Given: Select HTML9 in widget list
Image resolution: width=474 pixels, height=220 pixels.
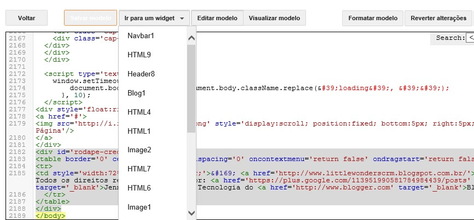Looking at the screenshot, I should pyautogui.click(x=153, y=55).
